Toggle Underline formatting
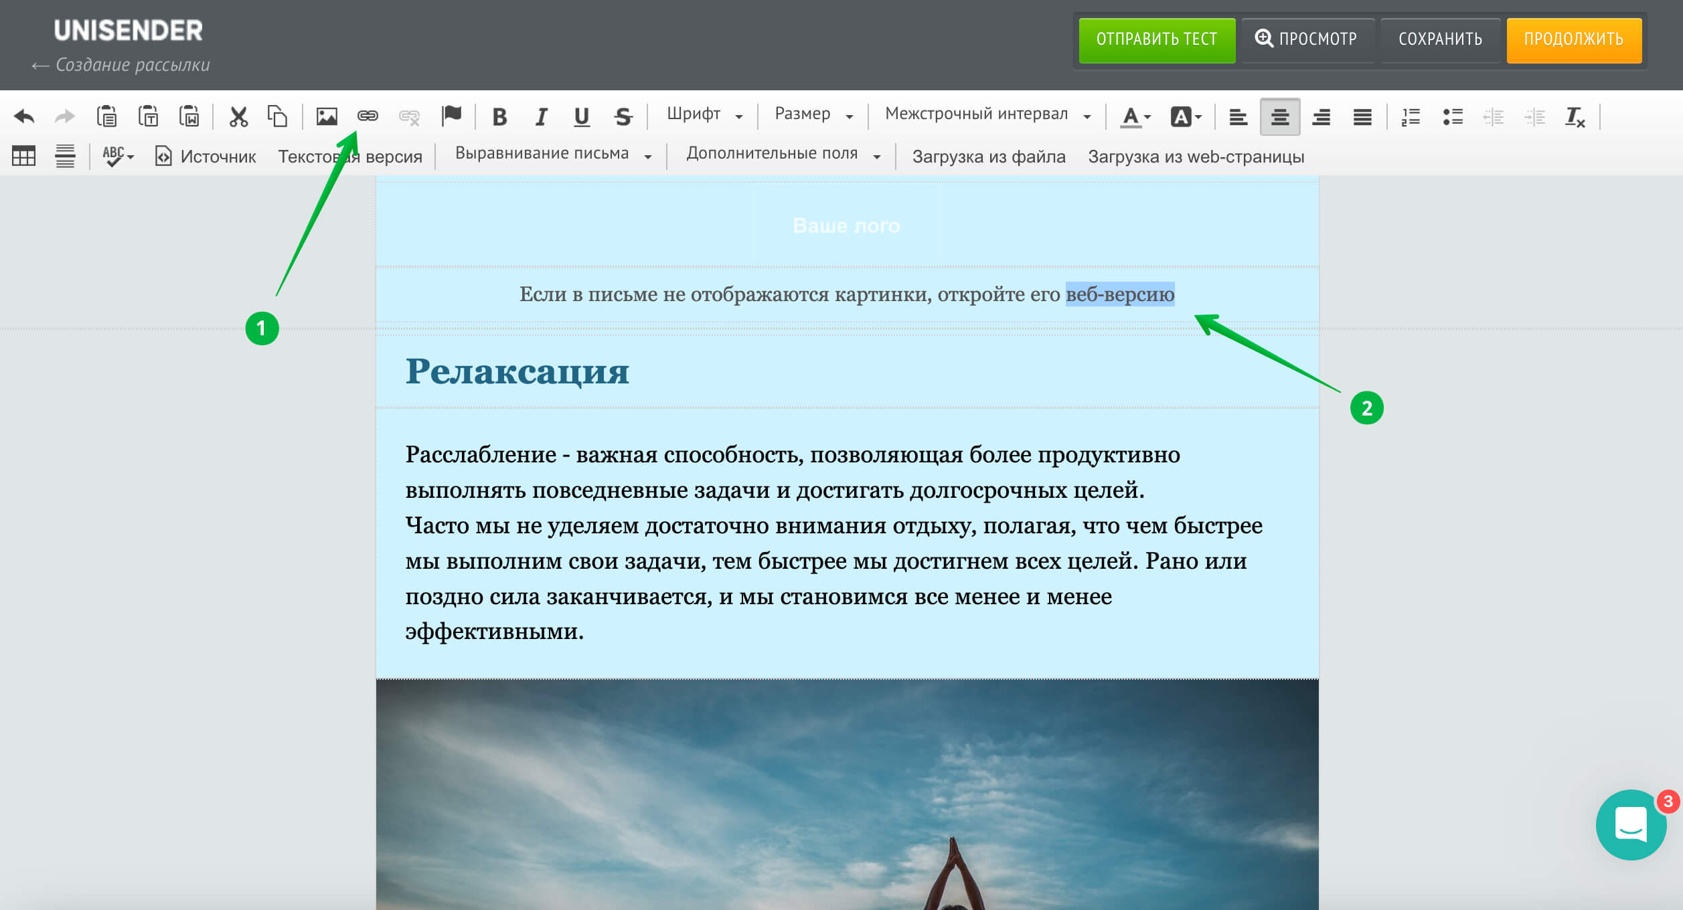The image size is (1683, 910). pyautogui.click(x=582, y=117)
